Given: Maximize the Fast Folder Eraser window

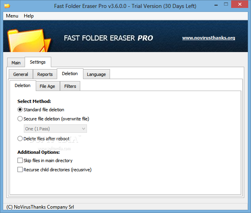Looking at the screenshot, I should tap(226, 4).
